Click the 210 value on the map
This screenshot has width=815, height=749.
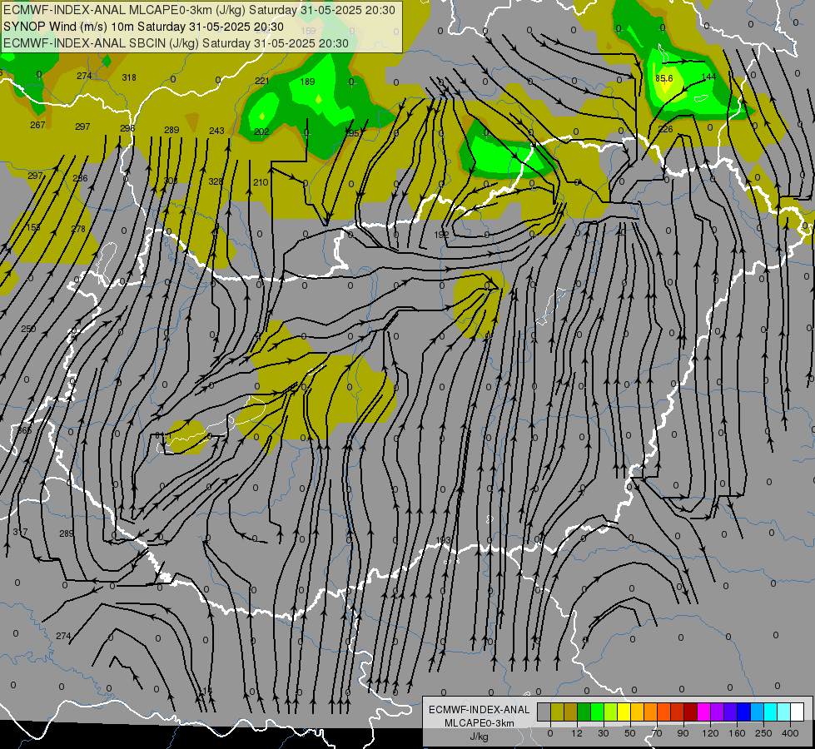point(261,182)
